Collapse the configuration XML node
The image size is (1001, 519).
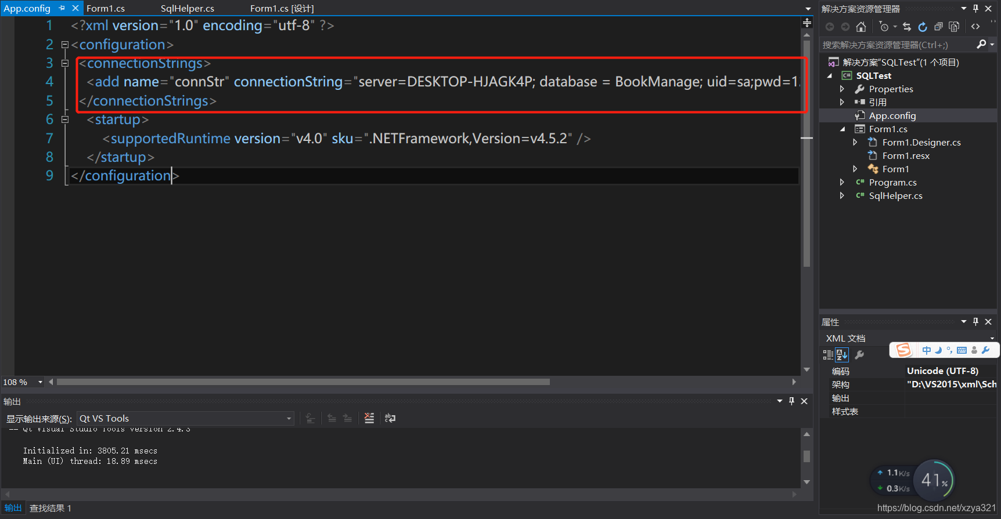pos(65,45)
